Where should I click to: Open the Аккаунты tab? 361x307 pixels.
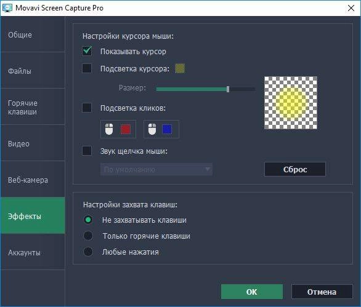(x=33, y=252)
